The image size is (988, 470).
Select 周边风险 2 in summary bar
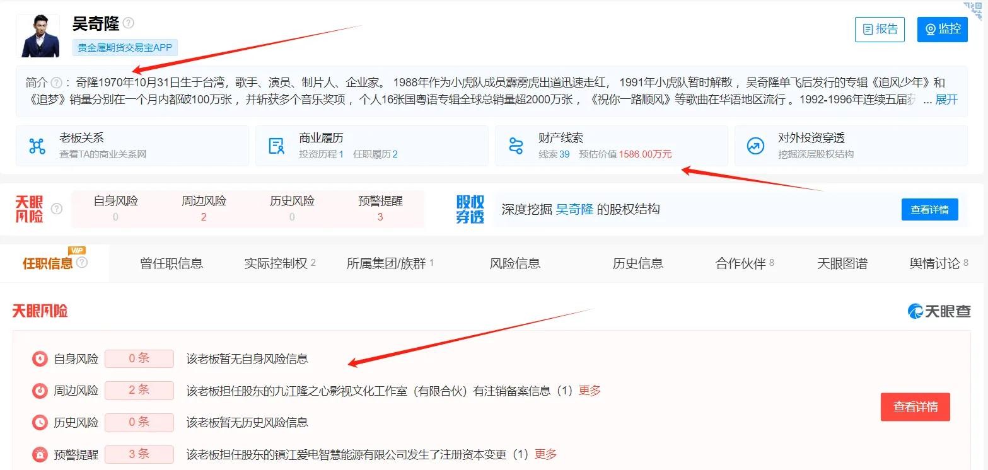[204, 209]
